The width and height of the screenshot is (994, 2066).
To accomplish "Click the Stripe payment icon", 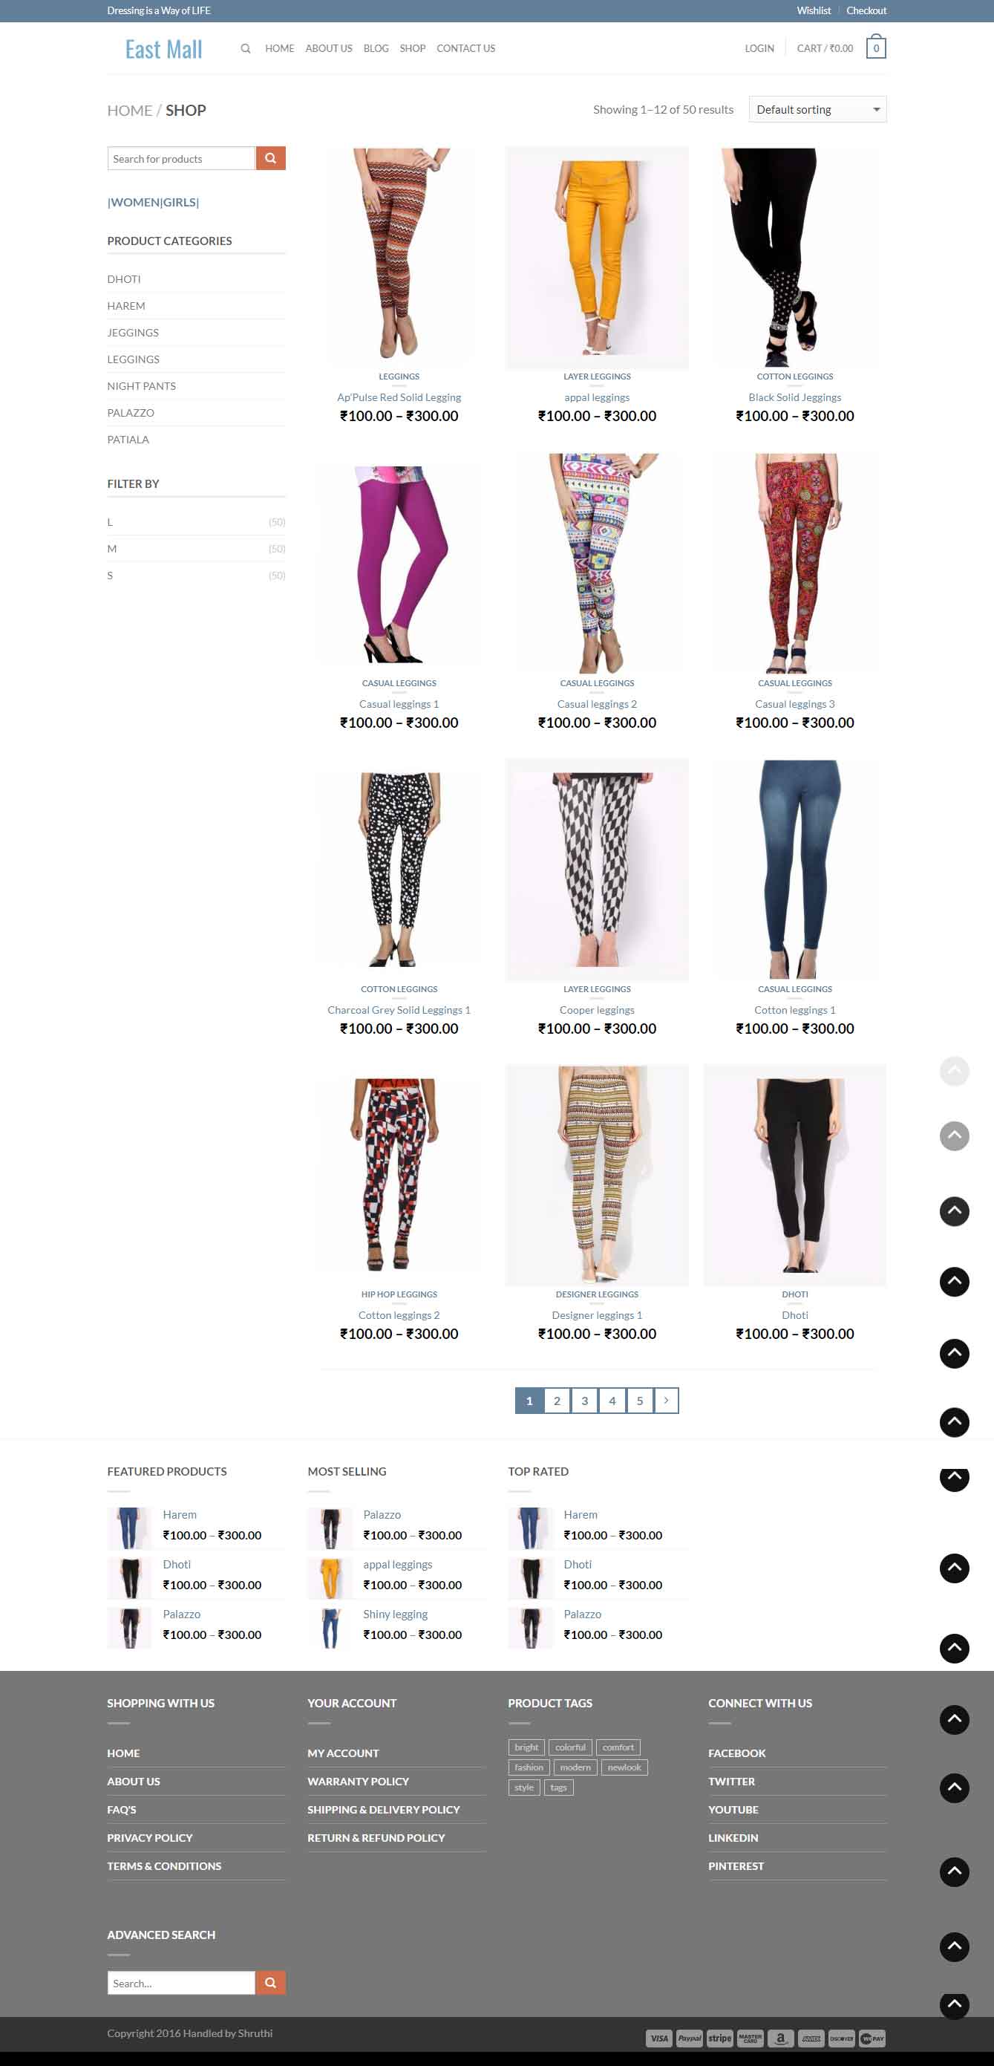I will [x=720, y=2038].
